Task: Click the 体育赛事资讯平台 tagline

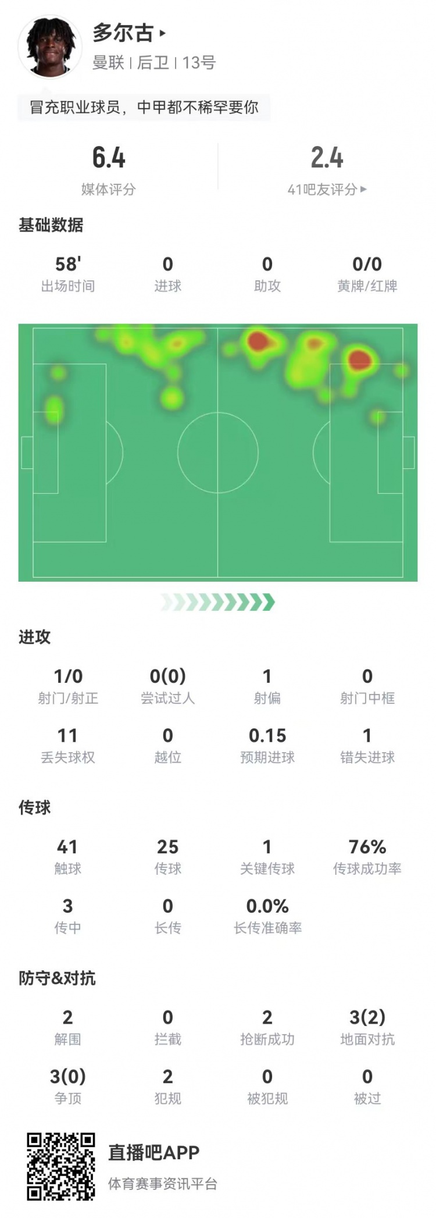Action: pyautogui.click(x=163, y=1184)
